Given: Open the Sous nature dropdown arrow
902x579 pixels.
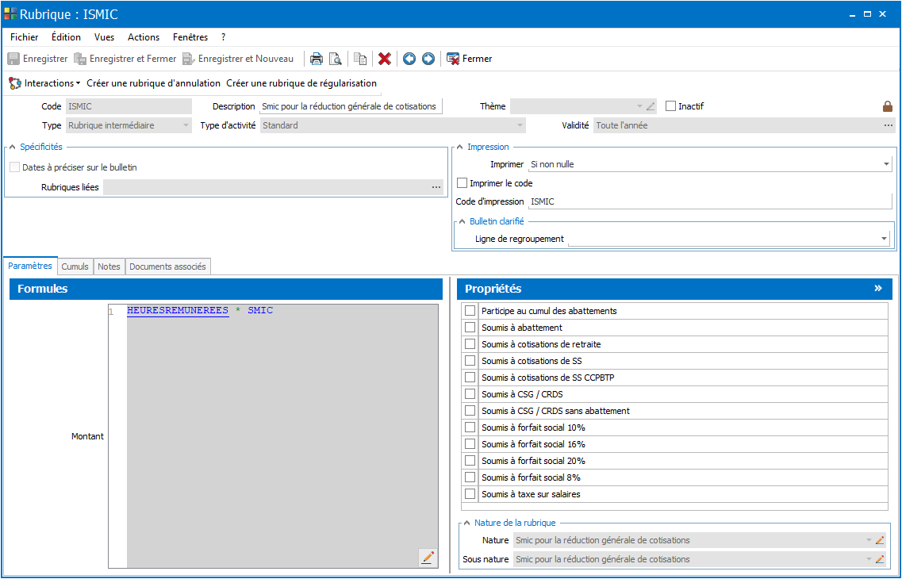Looking at the screenshot, I should click(x=869, y=559).
